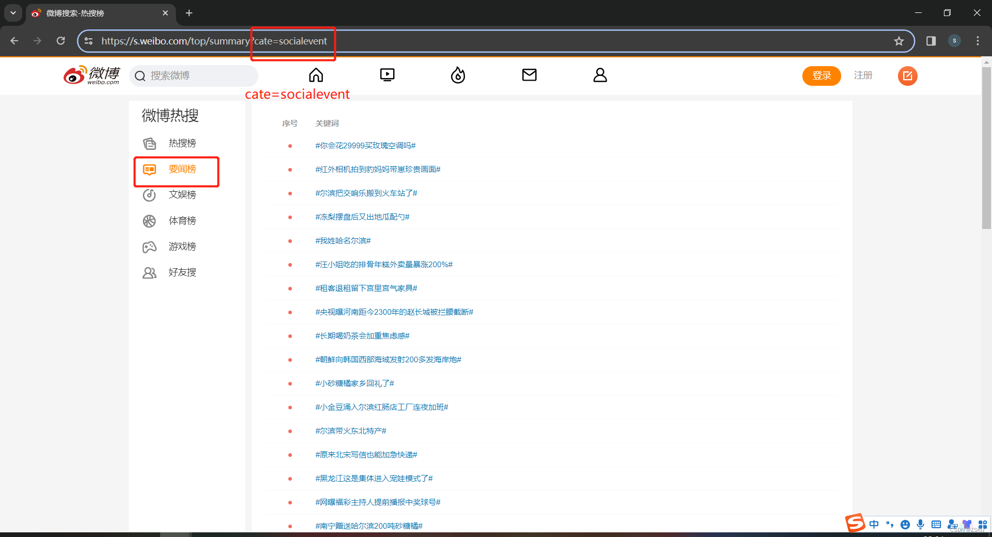Open topic #尔滨把交响乐搬到火车站了#
992x537 pixels.
366,193
